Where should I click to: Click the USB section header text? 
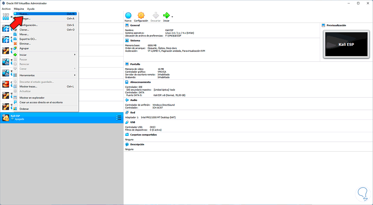coord(133,122)
